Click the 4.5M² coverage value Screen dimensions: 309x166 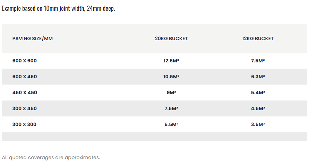258,108
